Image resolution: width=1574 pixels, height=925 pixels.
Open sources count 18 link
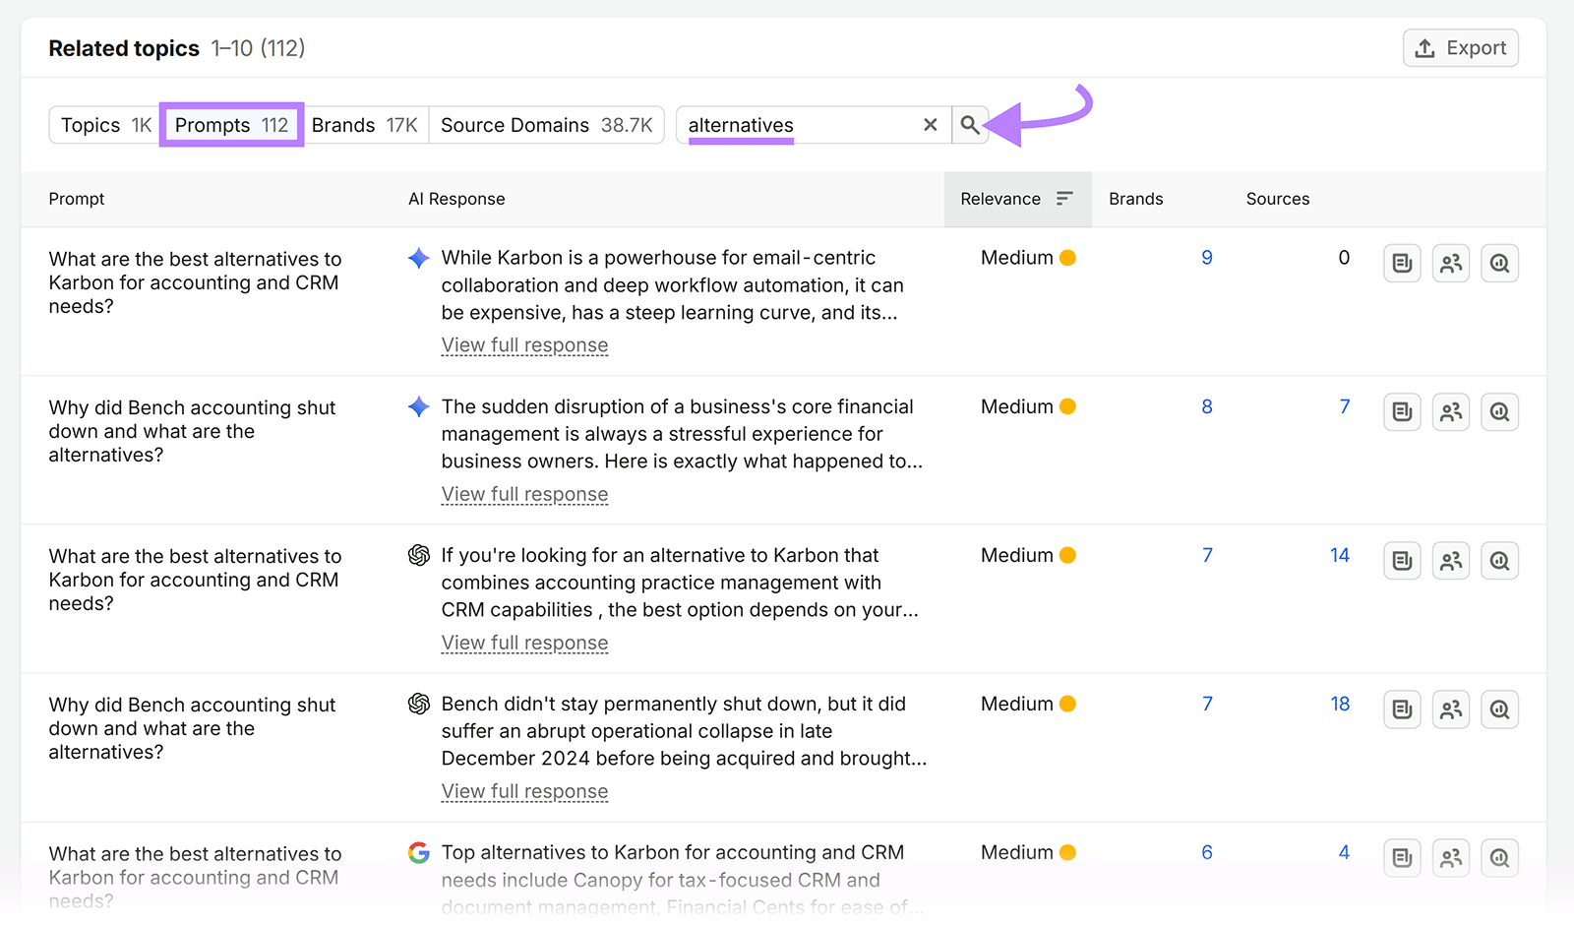1340,704
